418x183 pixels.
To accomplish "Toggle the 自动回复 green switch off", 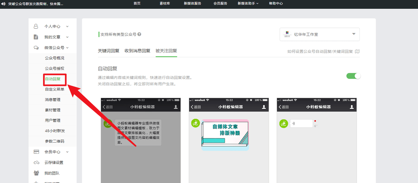I will pos(353,76).
